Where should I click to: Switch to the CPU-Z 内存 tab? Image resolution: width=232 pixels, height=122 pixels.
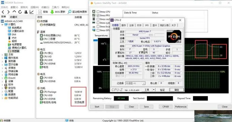(139, 25)
